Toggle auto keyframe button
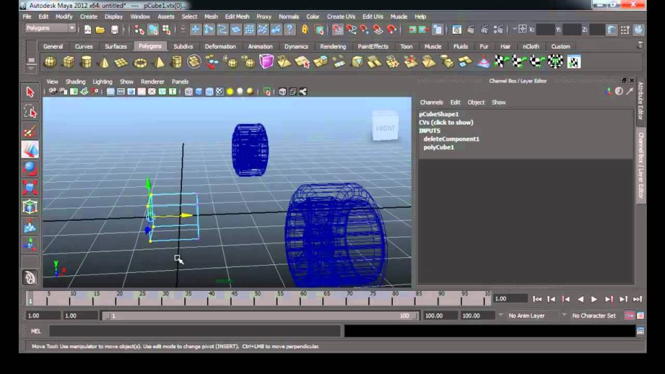The image size is (665, 374). pyautogui.click(x=629, y=316)
